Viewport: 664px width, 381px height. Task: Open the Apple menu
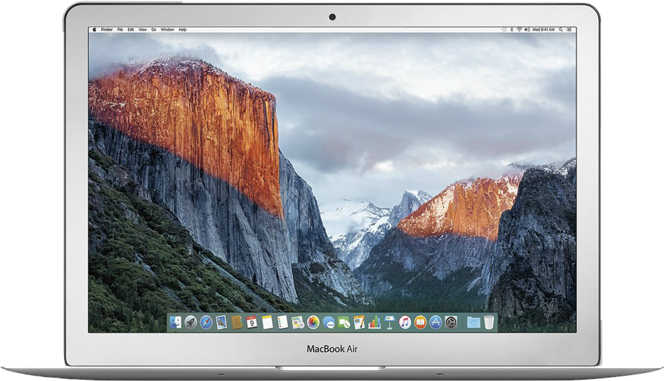pos(94,30)
